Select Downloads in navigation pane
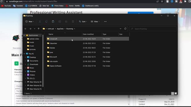 click(33, 64)
